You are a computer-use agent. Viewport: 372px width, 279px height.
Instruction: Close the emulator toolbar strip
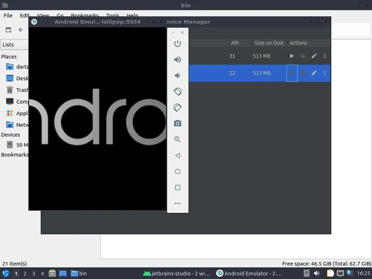tap(182, 32)
